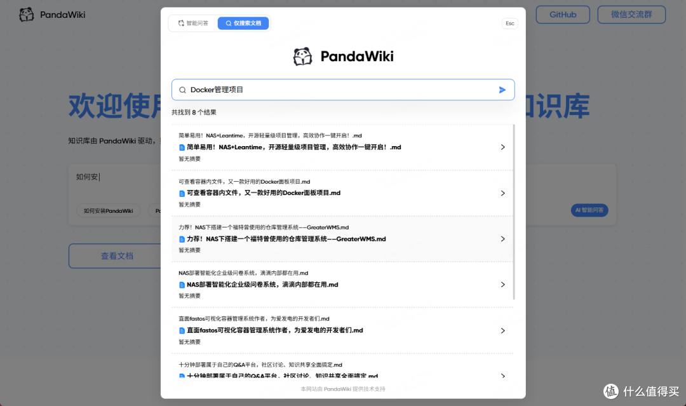The image size is (686, 406).
Task: Click 共找到 8 个结果 text
Action: (x=194, y=112)
